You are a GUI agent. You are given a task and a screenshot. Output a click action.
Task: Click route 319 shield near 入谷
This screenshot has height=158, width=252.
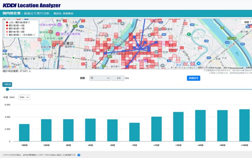(x=81, y=26)
